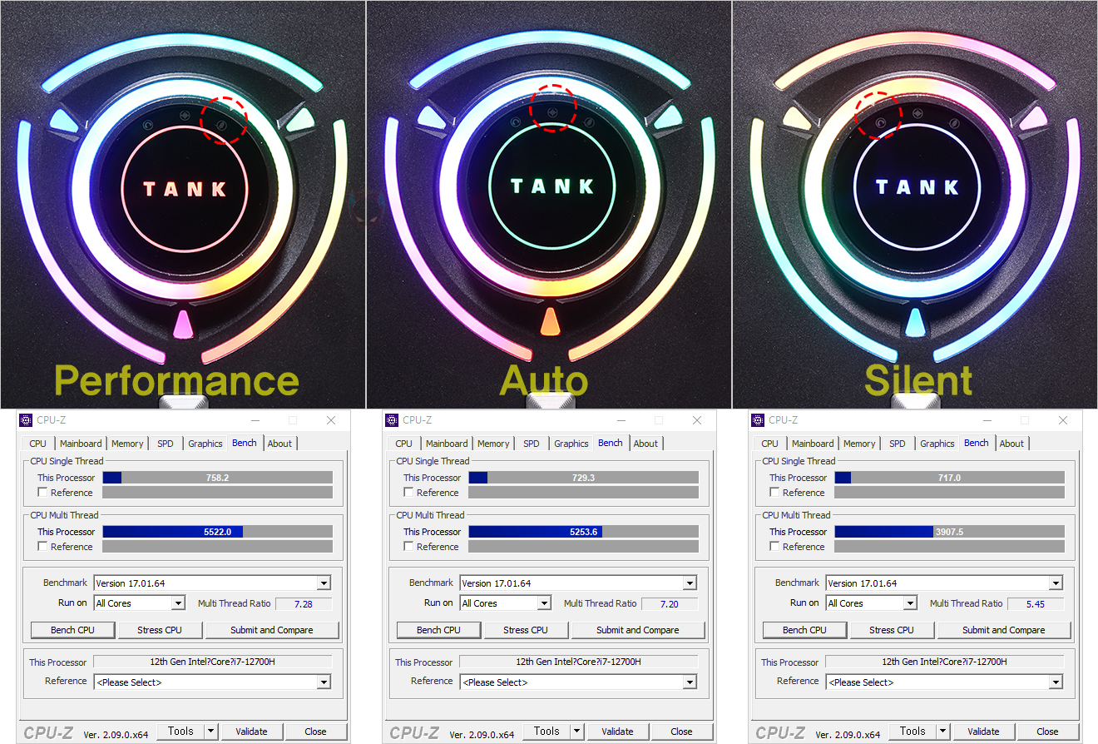Click Validate button in left CPU-Z window
Viewport: 1098px width, 744px height.
tap(251, 732)
